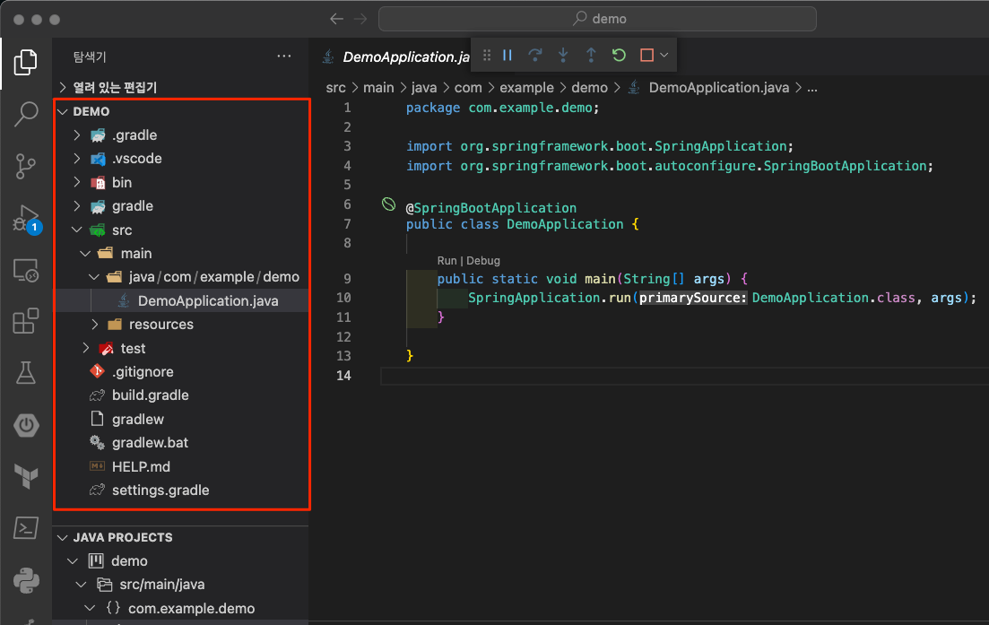
Task: Collapse the java/com/example/demo folder
Action: click(182, 277)
